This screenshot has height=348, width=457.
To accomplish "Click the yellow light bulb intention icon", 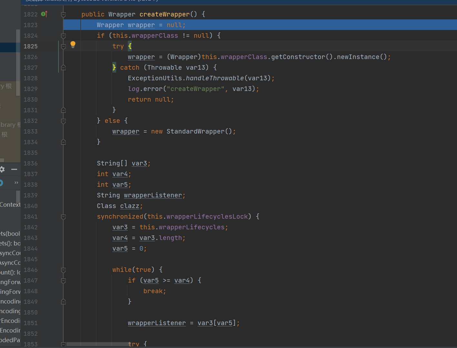I will pyautogui.click(x=73, y=45).
